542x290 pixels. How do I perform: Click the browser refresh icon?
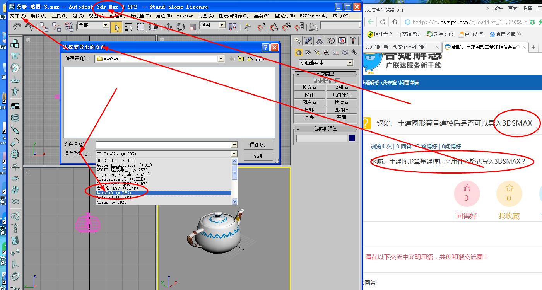pos(383,22)
